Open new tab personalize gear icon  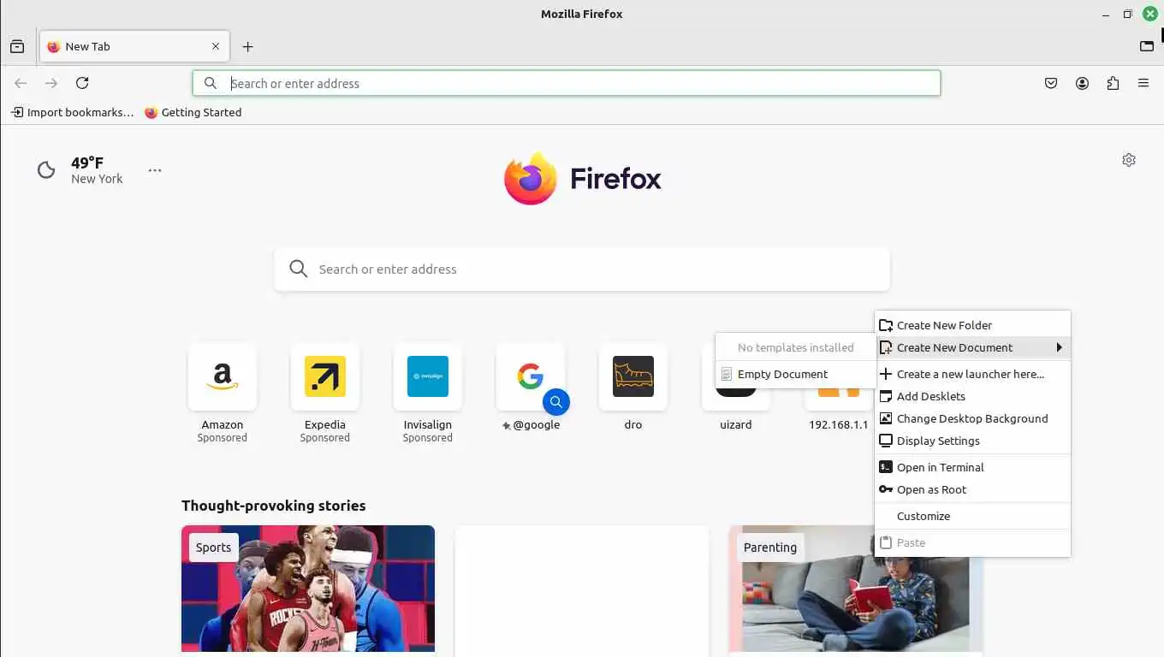[1129, 160]
